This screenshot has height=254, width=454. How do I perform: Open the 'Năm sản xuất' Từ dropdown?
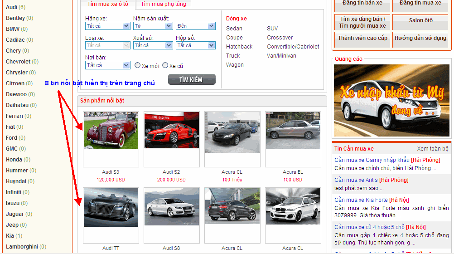coord(153,26)
